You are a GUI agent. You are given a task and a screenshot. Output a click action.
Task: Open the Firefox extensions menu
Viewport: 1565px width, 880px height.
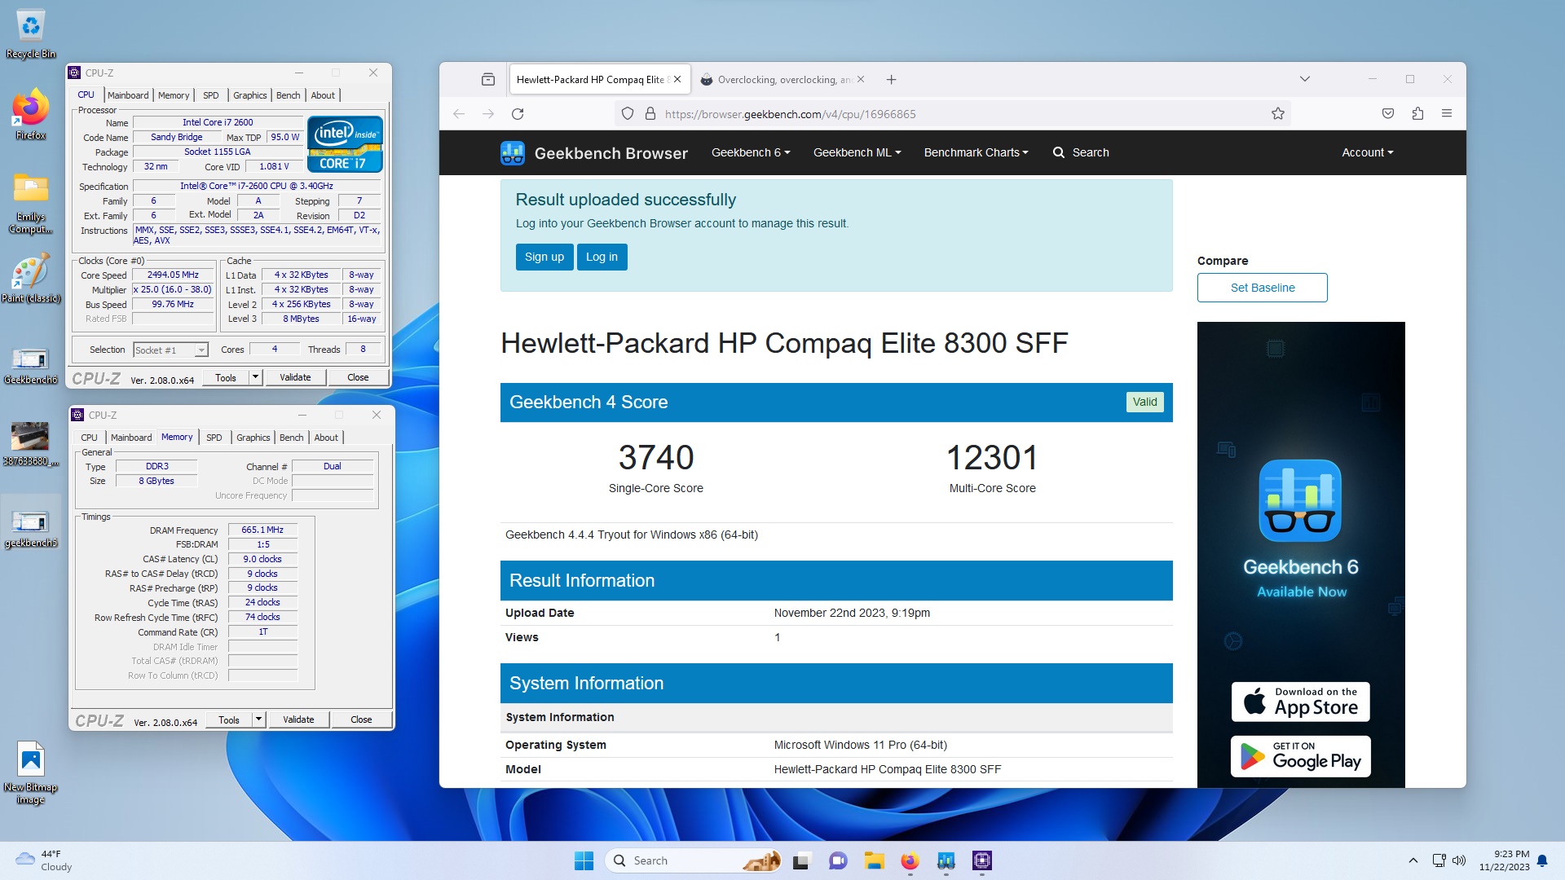1417,114
